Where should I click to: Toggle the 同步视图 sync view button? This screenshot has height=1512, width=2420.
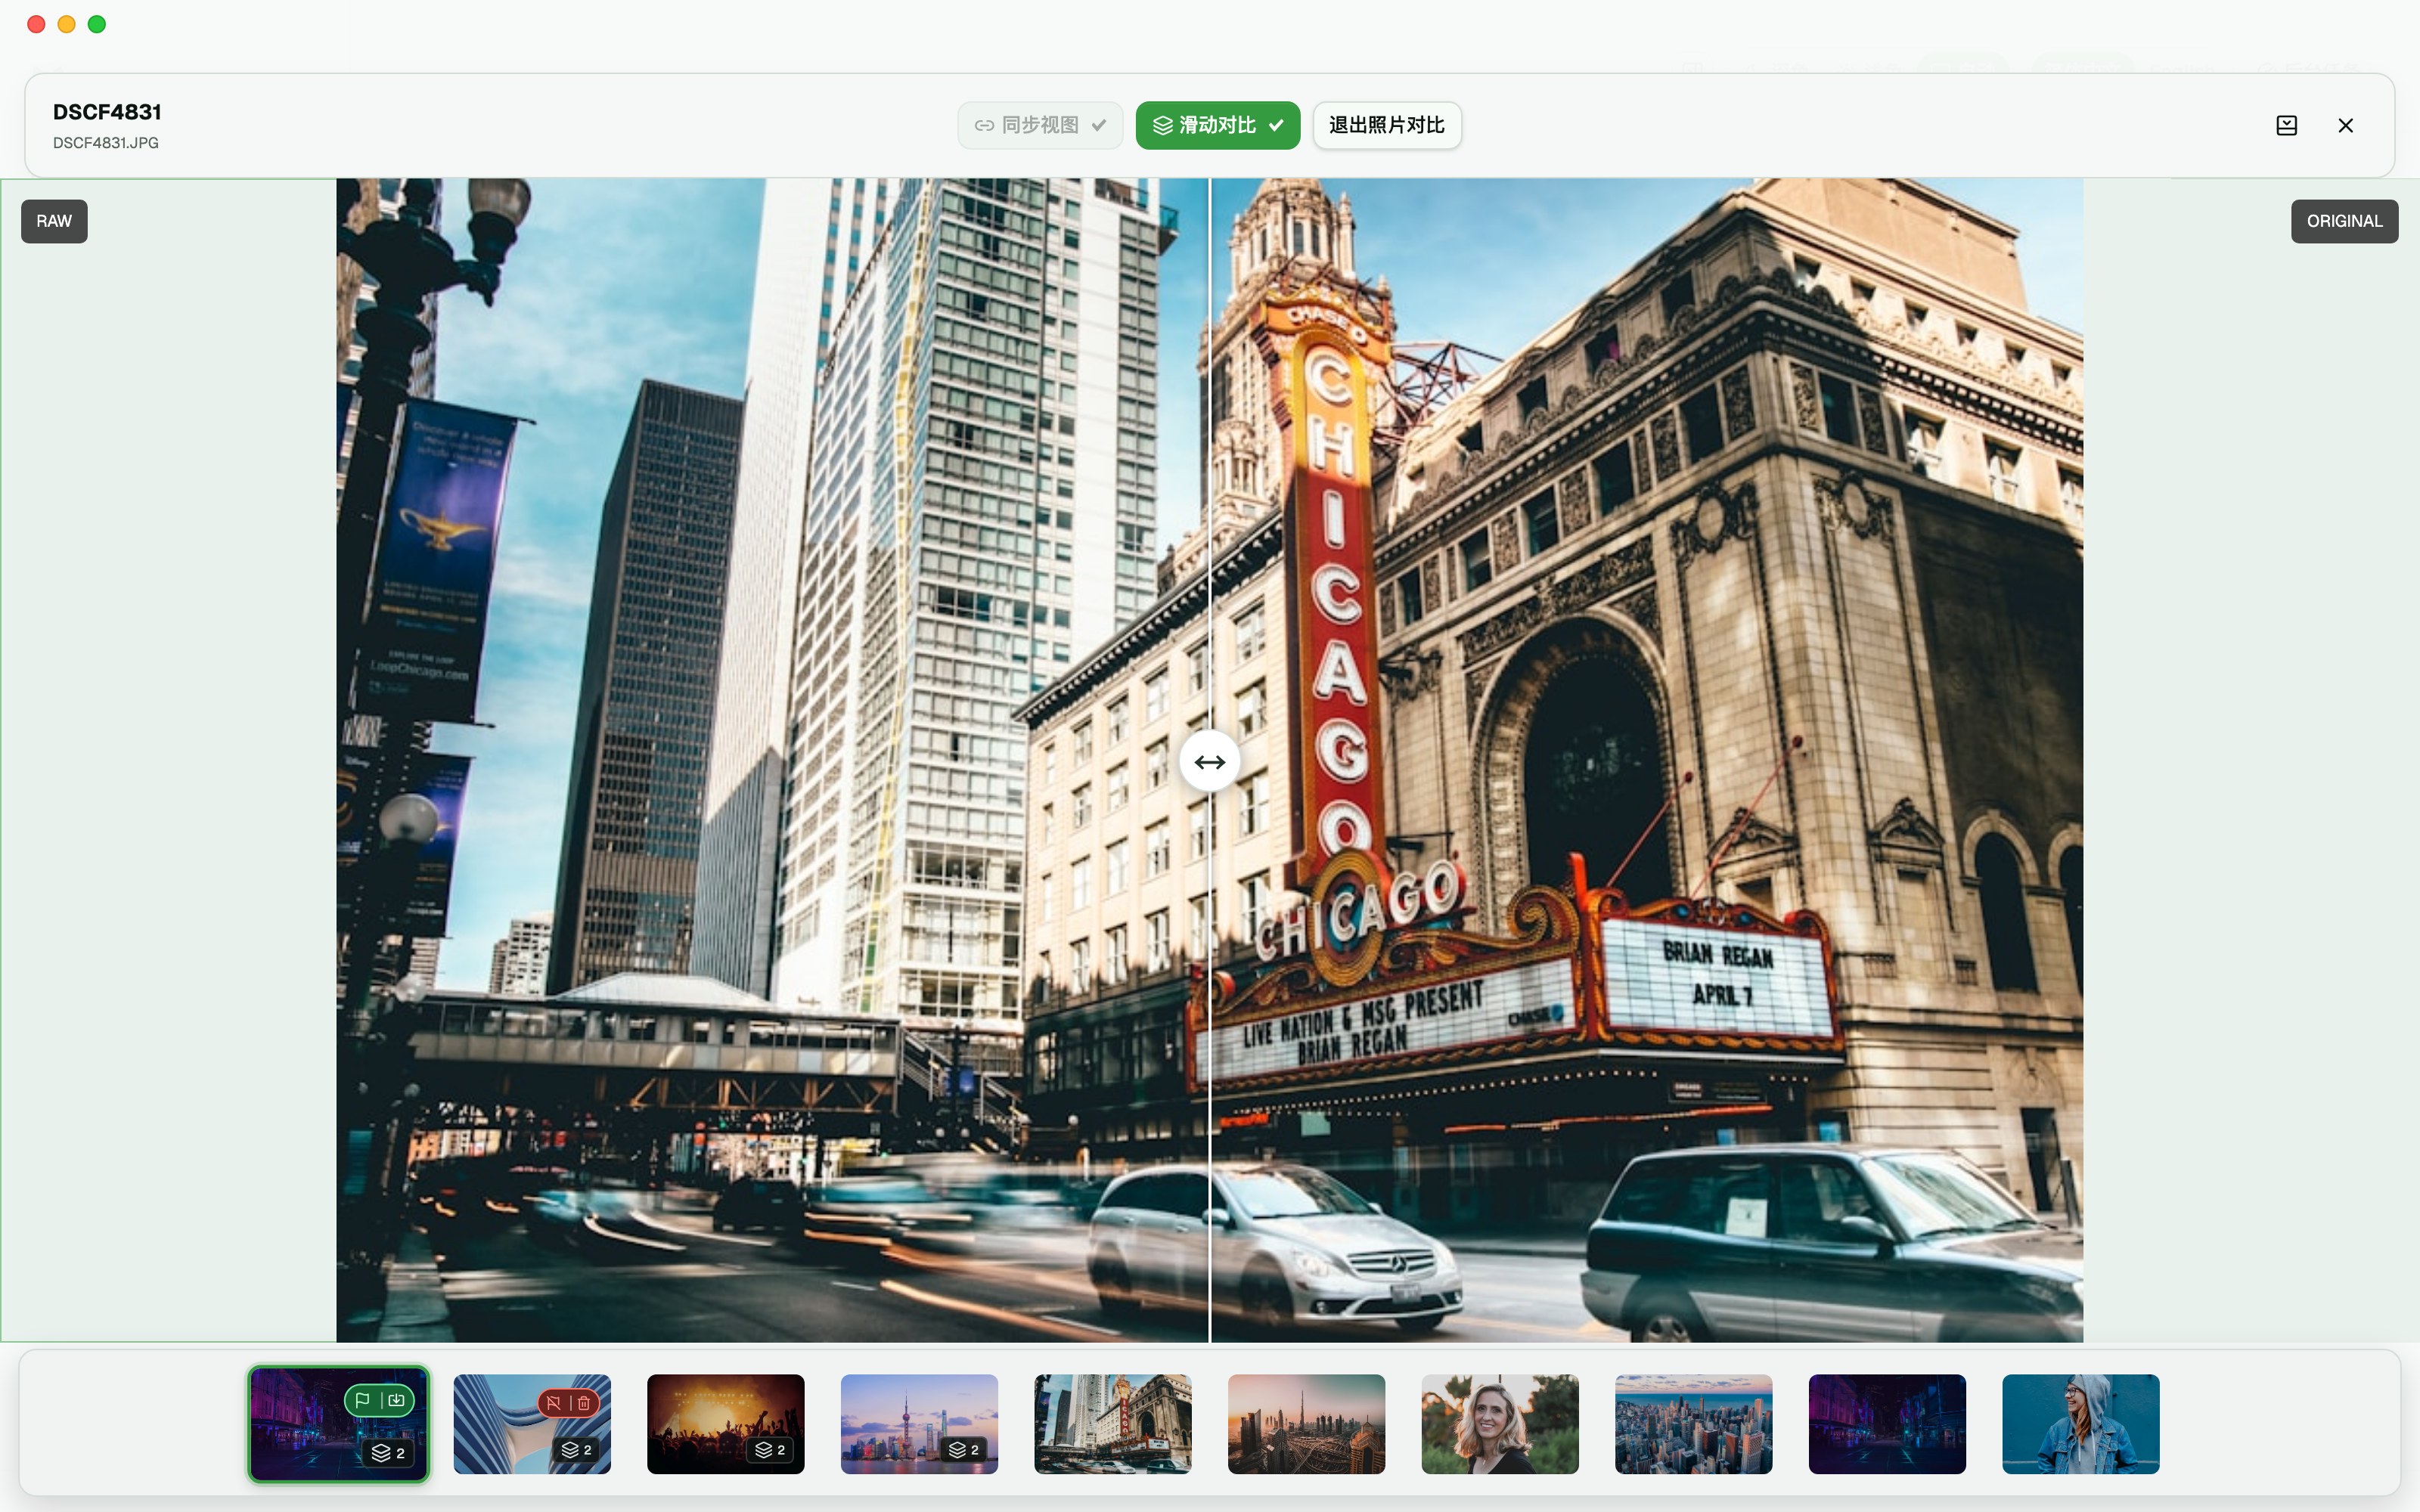click(1040, 125)
